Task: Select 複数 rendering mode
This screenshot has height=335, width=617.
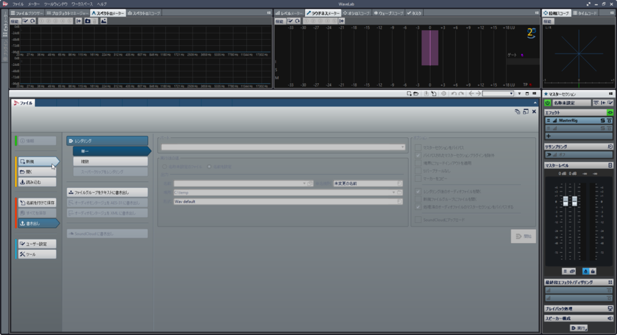Action: [110, 161]
